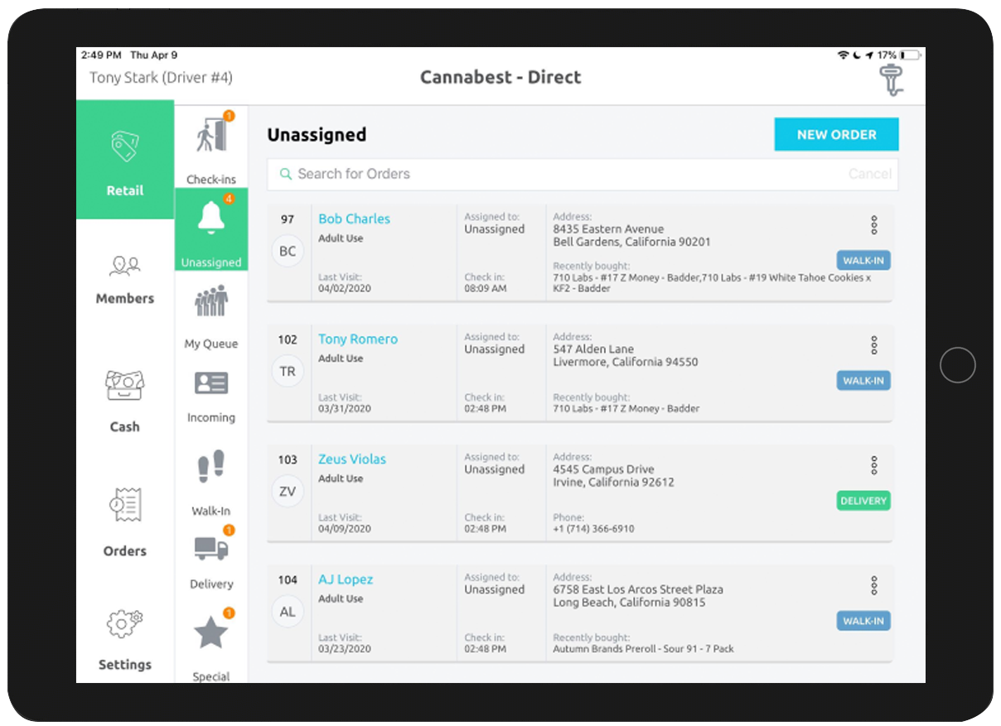Click the NEW ORDER button
Screen dimensions: 1001x726
click(836, 134)
